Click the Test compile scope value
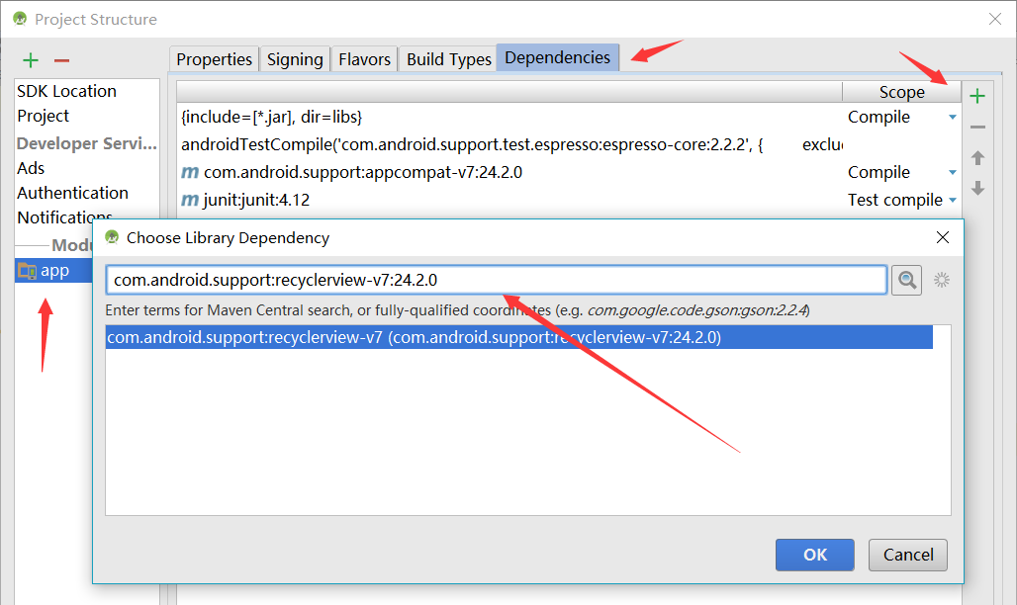Viewport: 1017px width, 605px height. pos(895,200)
